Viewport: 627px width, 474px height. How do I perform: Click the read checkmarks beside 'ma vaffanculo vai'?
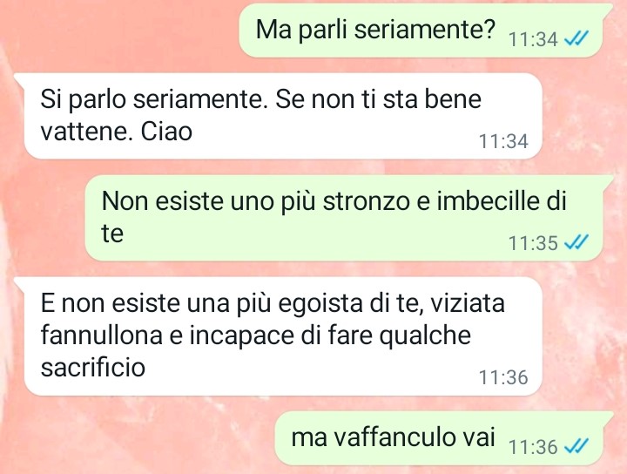(576, 445)
